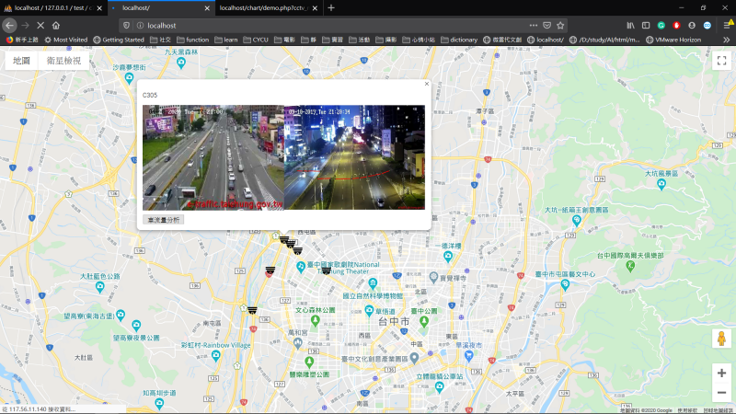Image resolution: width=736 pixels, height=414 pixels.
Task: Open the 攝影 bookmarks folder
Action: point(386,40)
